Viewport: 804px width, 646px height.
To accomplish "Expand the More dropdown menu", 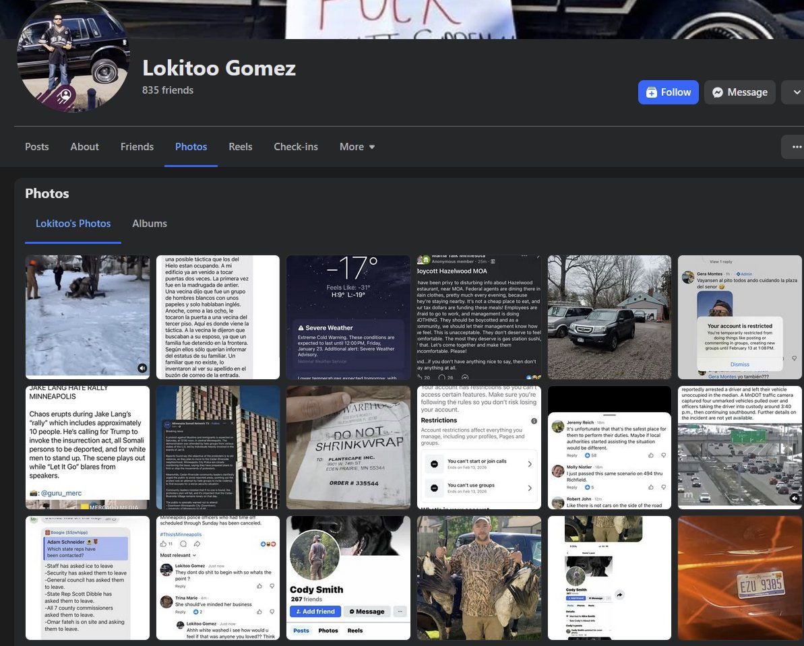I will [357, 147].
